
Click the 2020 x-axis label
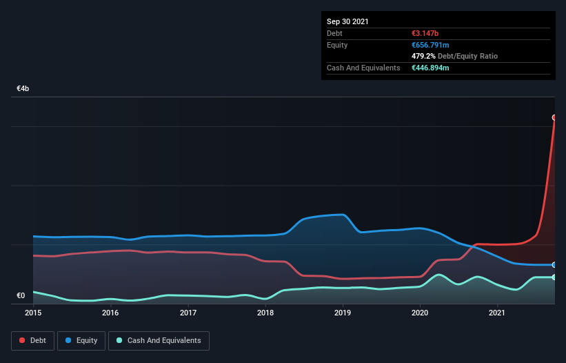[420, 313]
